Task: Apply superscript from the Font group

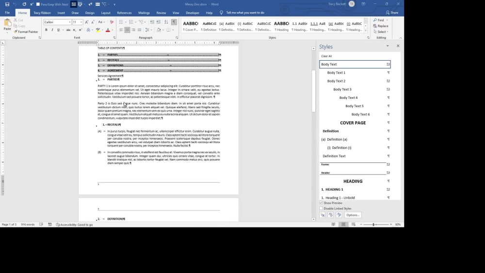Action: pos(81,30)
